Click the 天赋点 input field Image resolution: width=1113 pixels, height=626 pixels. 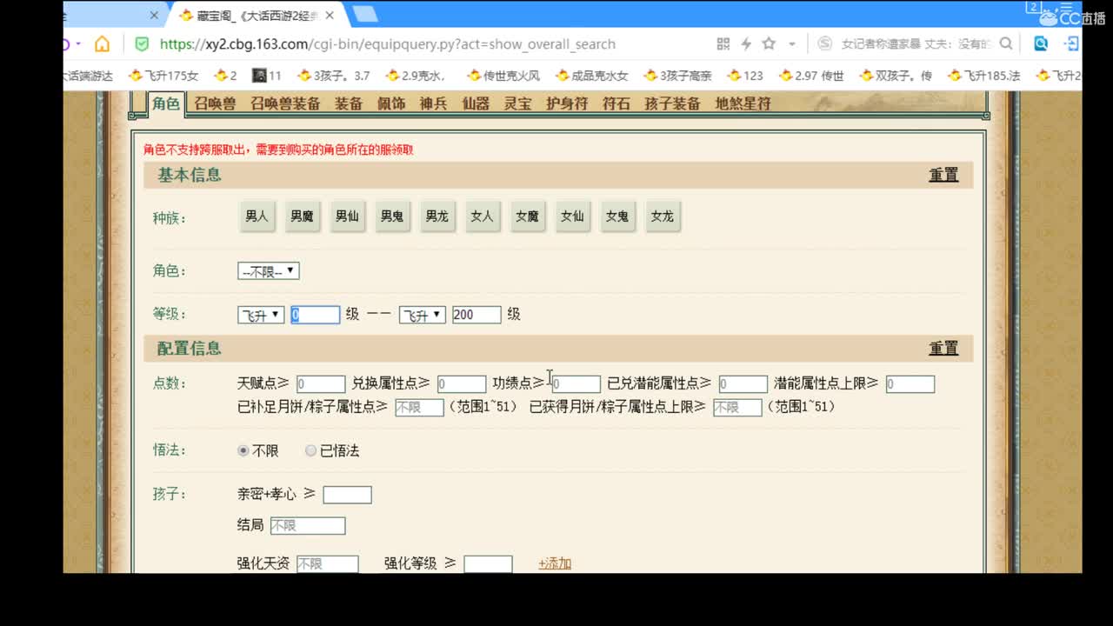pyautogui.click(x=321, y=384)
